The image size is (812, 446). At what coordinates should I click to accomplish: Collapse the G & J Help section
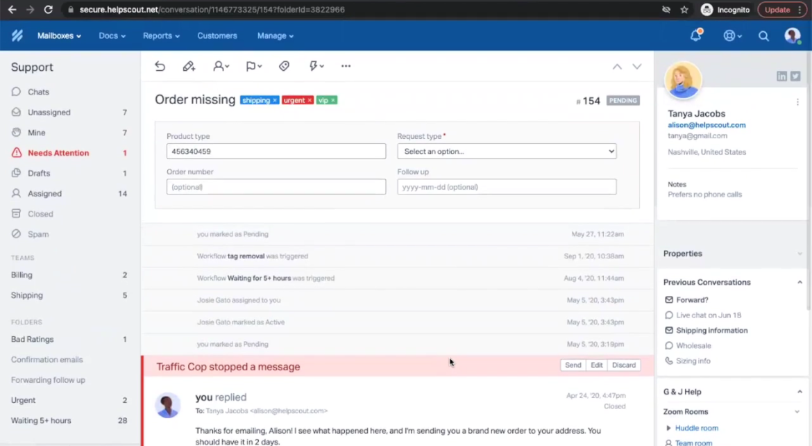(799, 392)
